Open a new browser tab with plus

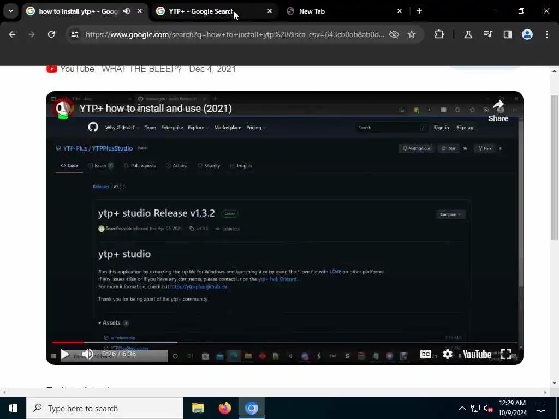(419, 11)
